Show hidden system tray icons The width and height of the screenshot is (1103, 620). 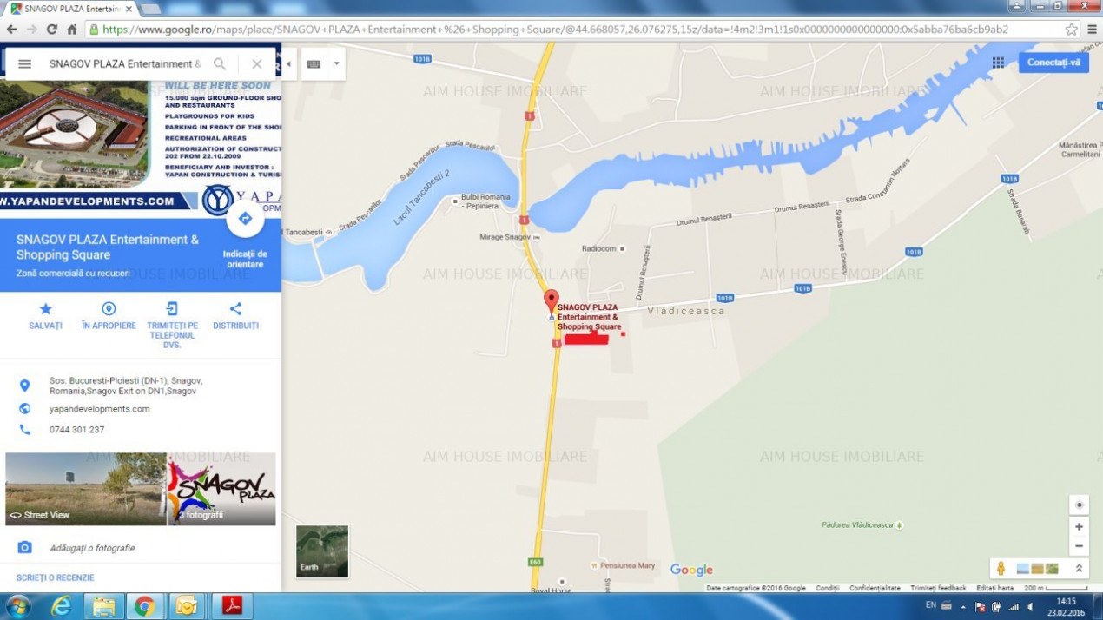click(962, 606)
